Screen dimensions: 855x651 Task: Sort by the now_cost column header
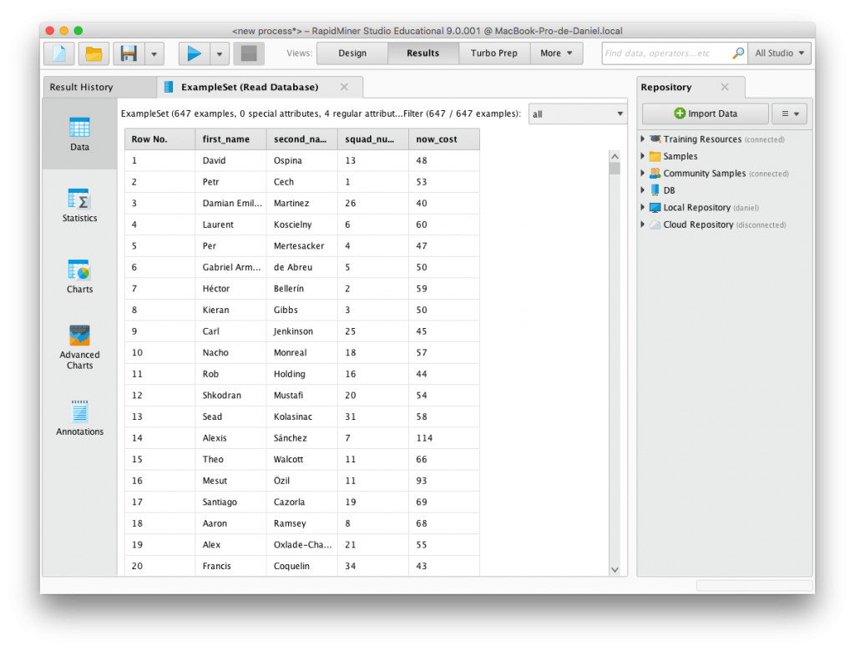pos(444,139)
